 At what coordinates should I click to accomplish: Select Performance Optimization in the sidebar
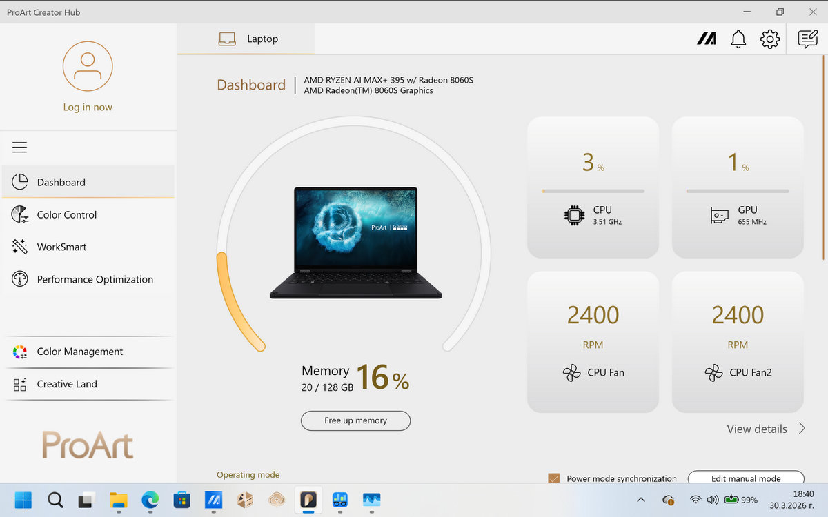(95, 279)
